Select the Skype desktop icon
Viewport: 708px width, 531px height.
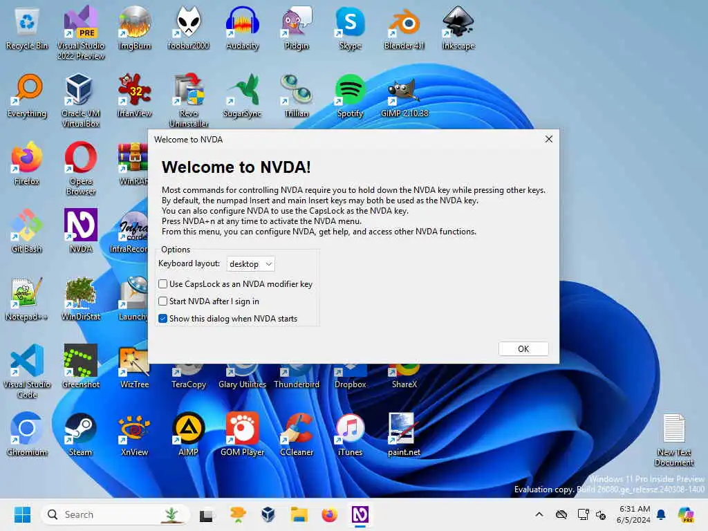click(351, 29)
